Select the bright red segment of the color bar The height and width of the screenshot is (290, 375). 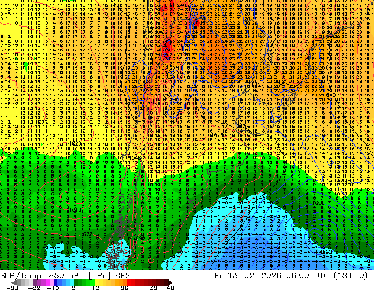coord(129,282)
